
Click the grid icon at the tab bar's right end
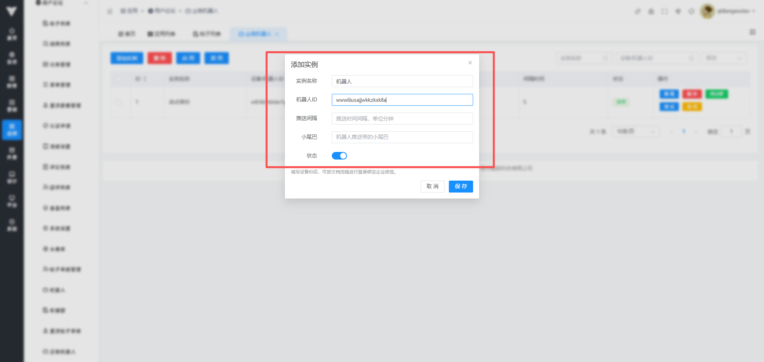click(x=752, y=32)
